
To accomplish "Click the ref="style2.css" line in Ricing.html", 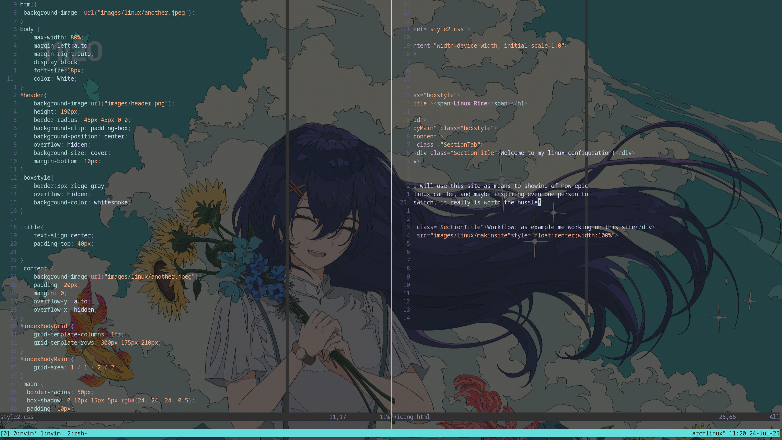I will [442, 29].
